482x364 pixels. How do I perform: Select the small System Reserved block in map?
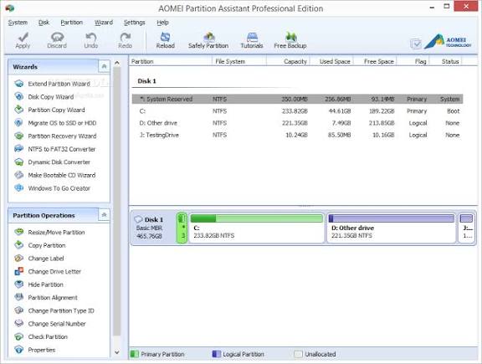[182, 228]
